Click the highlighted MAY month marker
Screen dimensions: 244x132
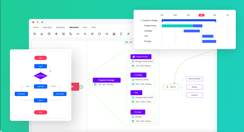202,15
